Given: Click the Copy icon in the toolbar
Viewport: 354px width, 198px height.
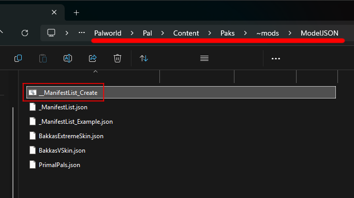Looking at the screenshot, I should (x=18, y=58).
